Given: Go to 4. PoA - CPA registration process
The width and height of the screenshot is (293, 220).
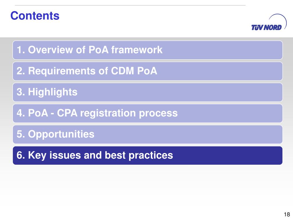Looking at the screenshot, I should pyautogui.click(x=148, y=113).
